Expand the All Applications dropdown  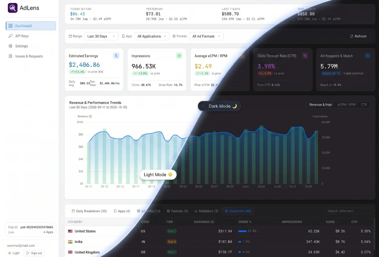click(152, 36)
